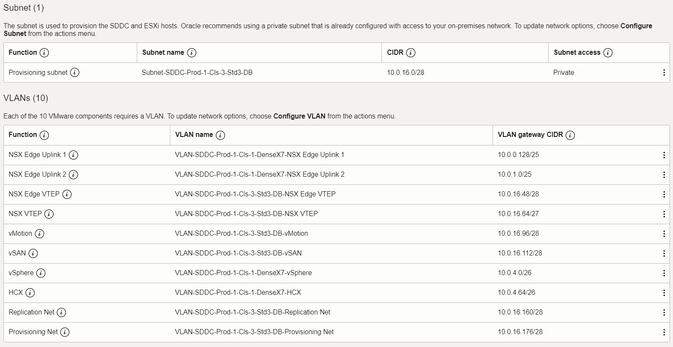Viewport: 673px width, 347px height.
Task: Click the HCX function label
Action: (16, 292)
